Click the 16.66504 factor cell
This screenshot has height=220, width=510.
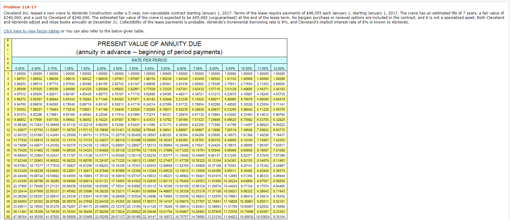pyautogui.click(x=20, y=155)
